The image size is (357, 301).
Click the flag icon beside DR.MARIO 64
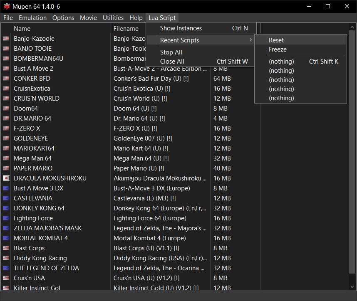click(x=6, y=118)
